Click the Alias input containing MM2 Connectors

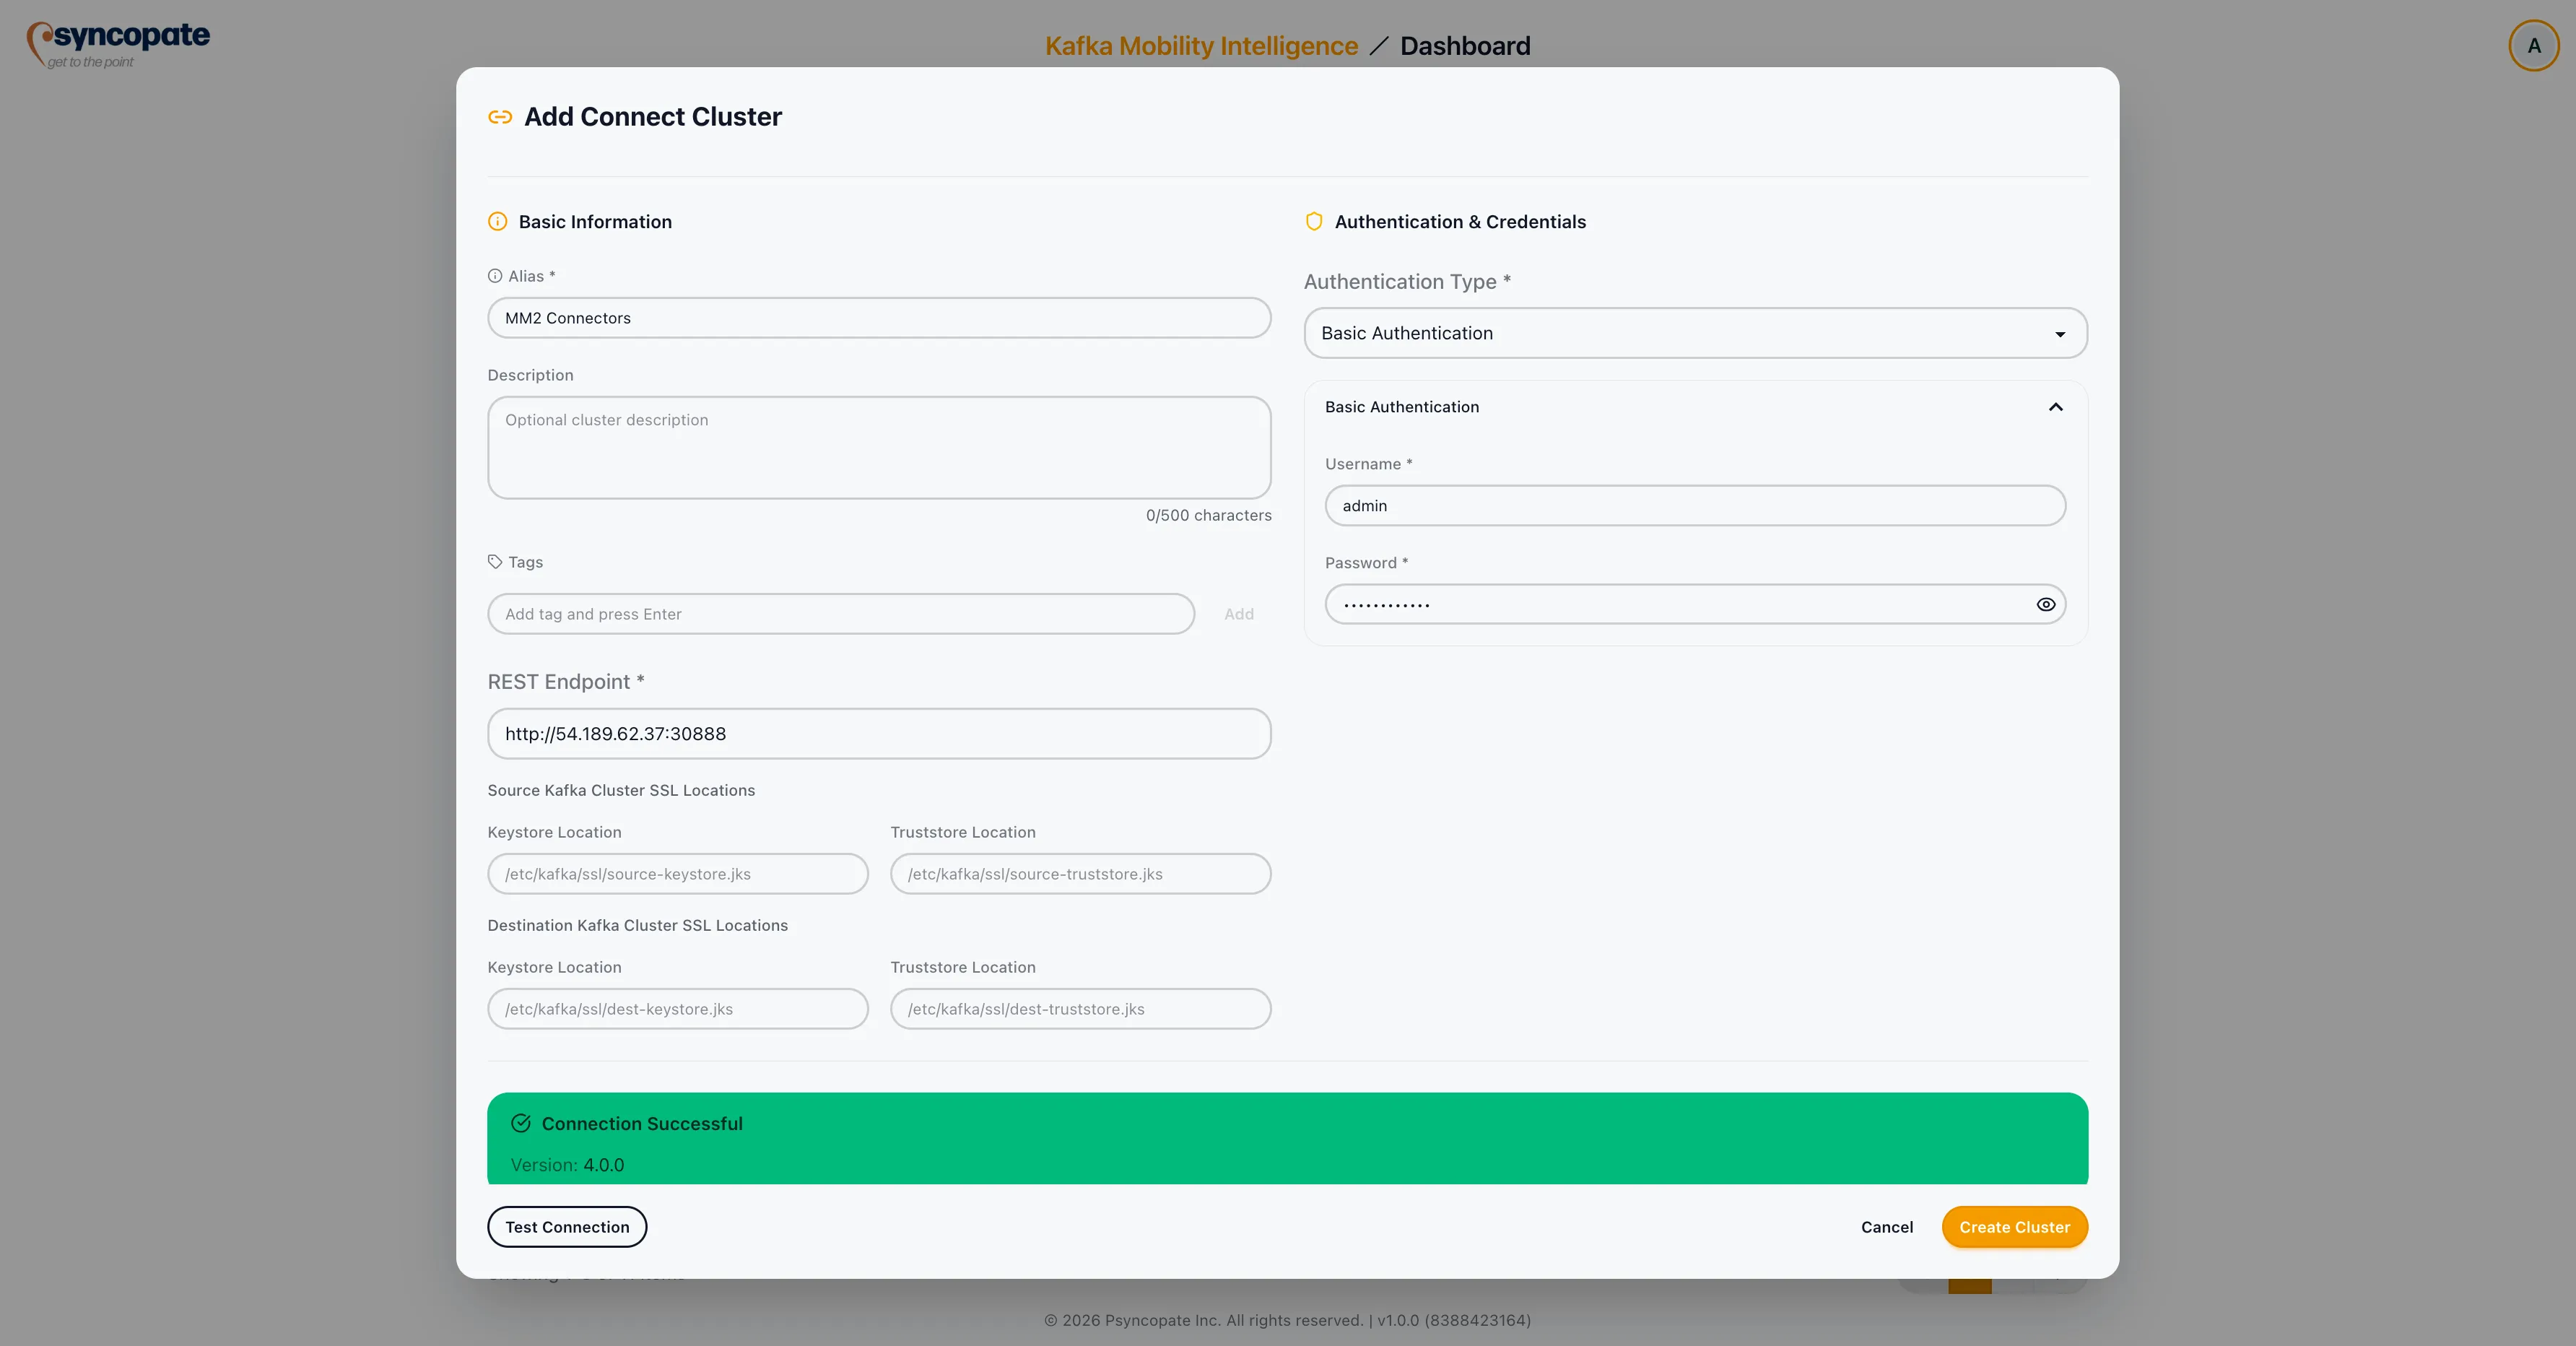[x=879, y=318]
